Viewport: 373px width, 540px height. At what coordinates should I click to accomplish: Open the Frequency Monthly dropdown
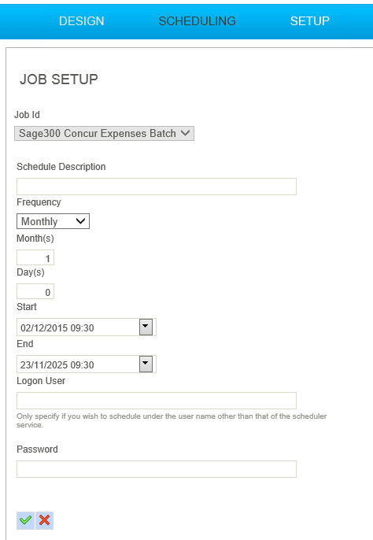point(53,221)
